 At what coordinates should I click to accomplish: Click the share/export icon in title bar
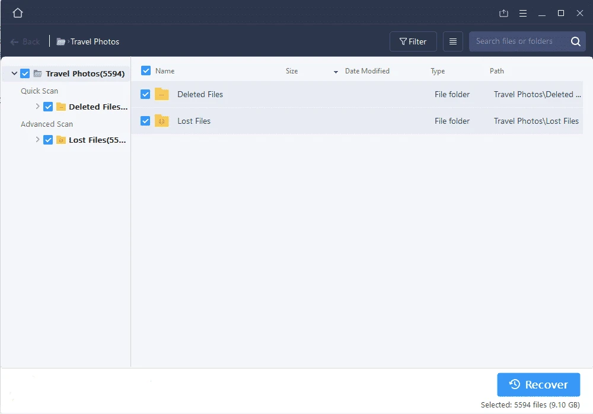503,12
